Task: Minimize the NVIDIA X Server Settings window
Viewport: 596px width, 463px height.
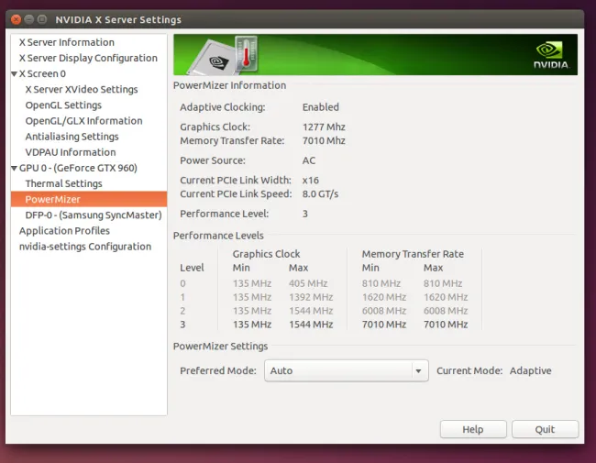Action: tap(29, 19)
